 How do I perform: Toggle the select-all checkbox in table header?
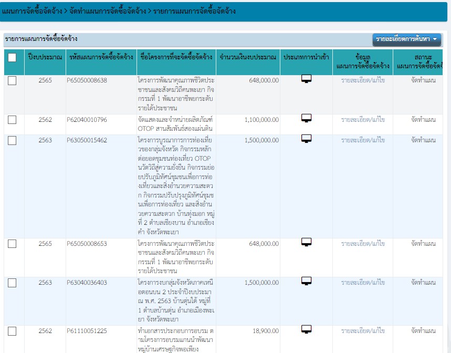coord(12,57)
